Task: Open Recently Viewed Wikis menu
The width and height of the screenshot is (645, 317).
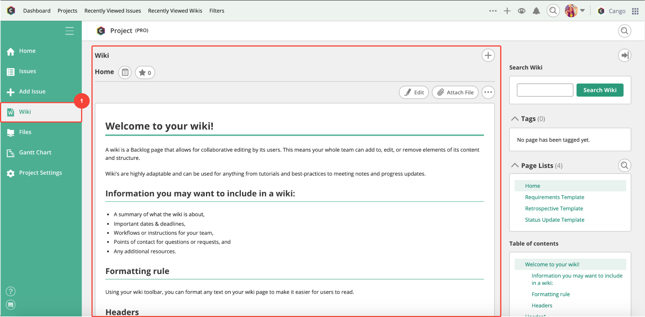Action: pos(175,11)
